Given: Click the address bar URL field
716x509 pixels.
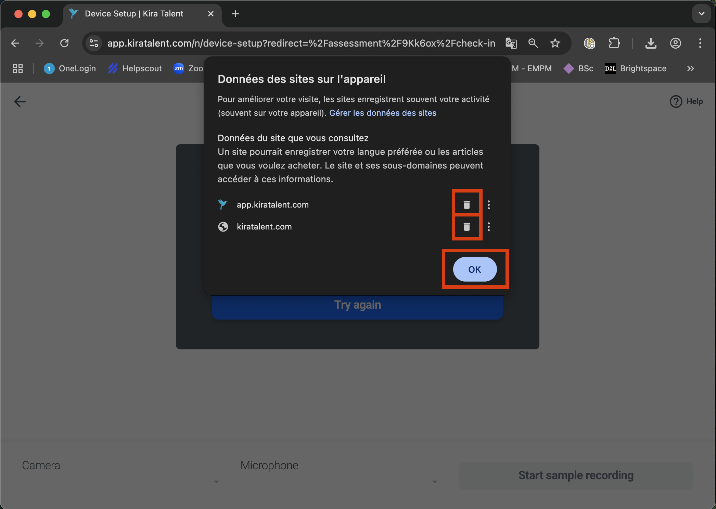Looking at the screenshot, I should tap(301, 43).
